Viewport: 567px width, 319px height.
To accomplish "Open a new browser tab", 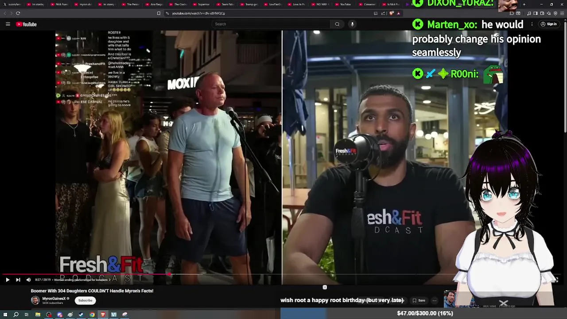I will click(524, 4).
